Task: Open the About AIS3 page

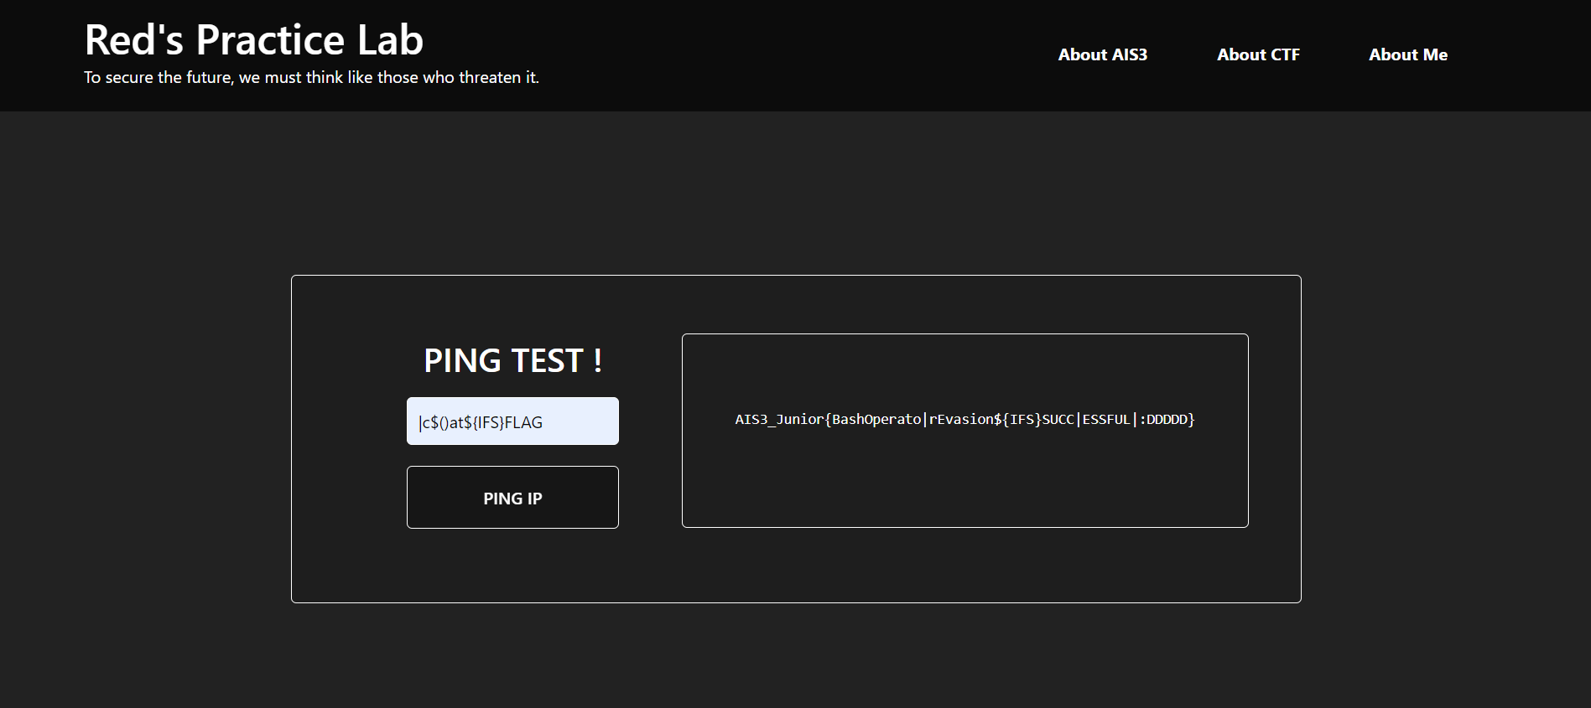Action: [x=1102, y=54]
